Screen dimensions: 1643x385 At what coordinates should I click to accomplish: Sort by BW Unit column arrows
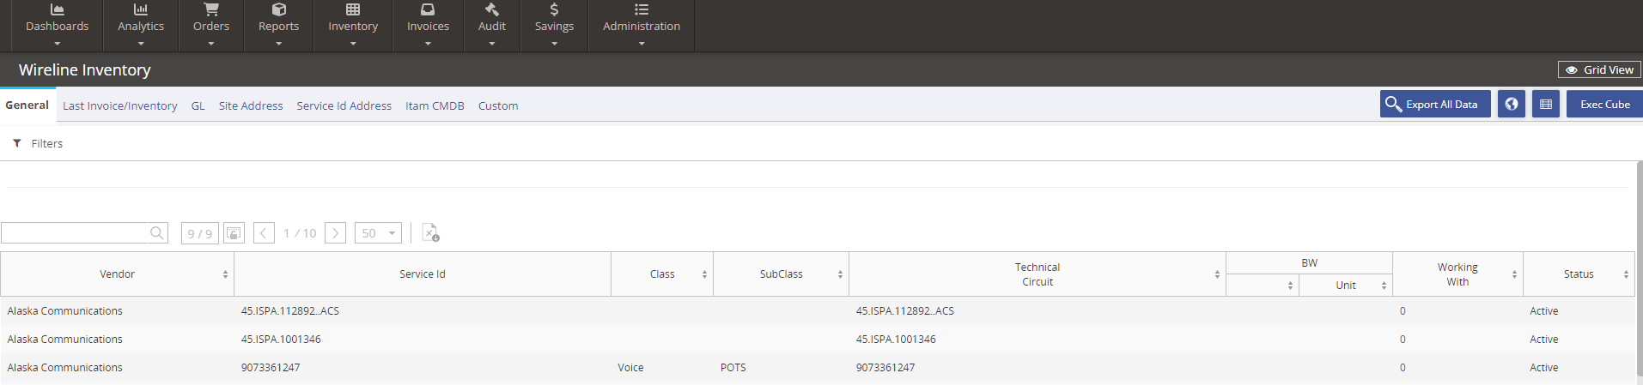tap(1384, 286)
